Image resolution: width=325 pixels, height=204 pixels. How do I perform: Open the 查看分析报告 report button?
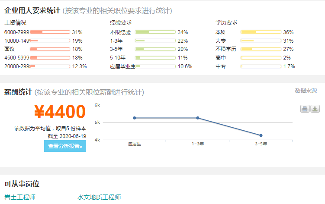click(65, 146)
